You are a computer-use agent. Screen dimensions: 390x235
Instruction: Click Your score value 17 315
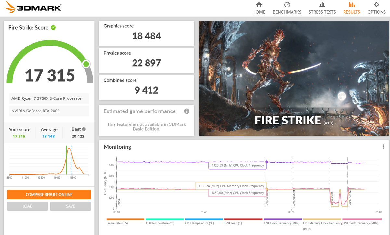[x=19, y=136]
